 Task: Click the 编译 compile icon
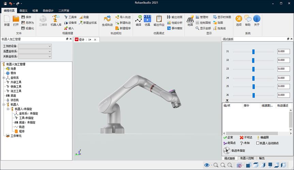[139, 21]
